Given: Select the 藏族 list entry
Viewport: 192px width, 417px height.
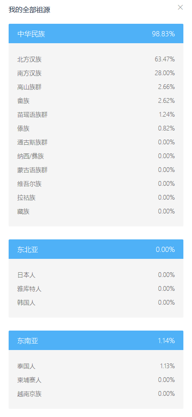Looking at the screenshot, I should click(96, 211).
